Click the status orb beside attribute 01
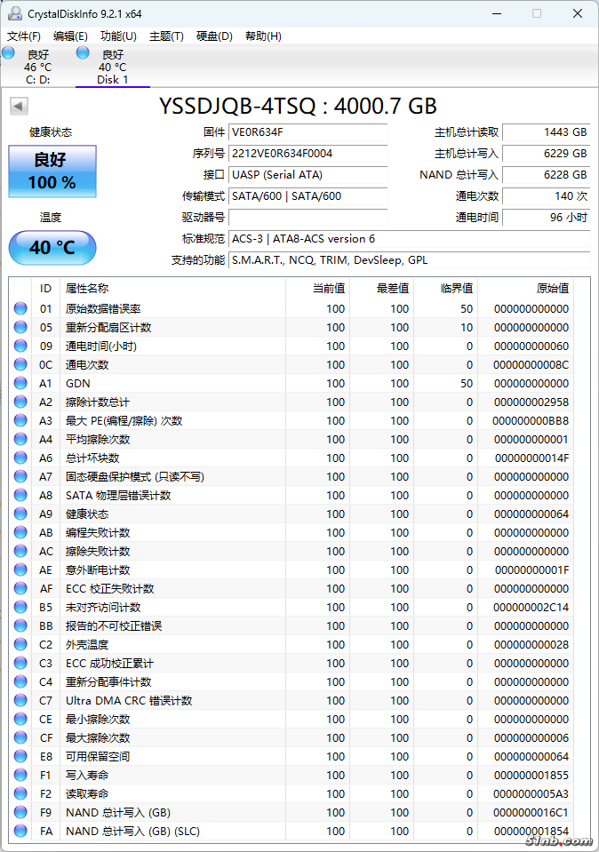The width and height of the screenshot is (599, 852). (20, 308)
